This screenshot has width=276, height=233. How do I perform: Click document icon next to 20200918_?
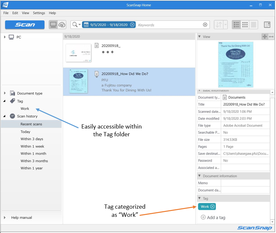[97, 45]
